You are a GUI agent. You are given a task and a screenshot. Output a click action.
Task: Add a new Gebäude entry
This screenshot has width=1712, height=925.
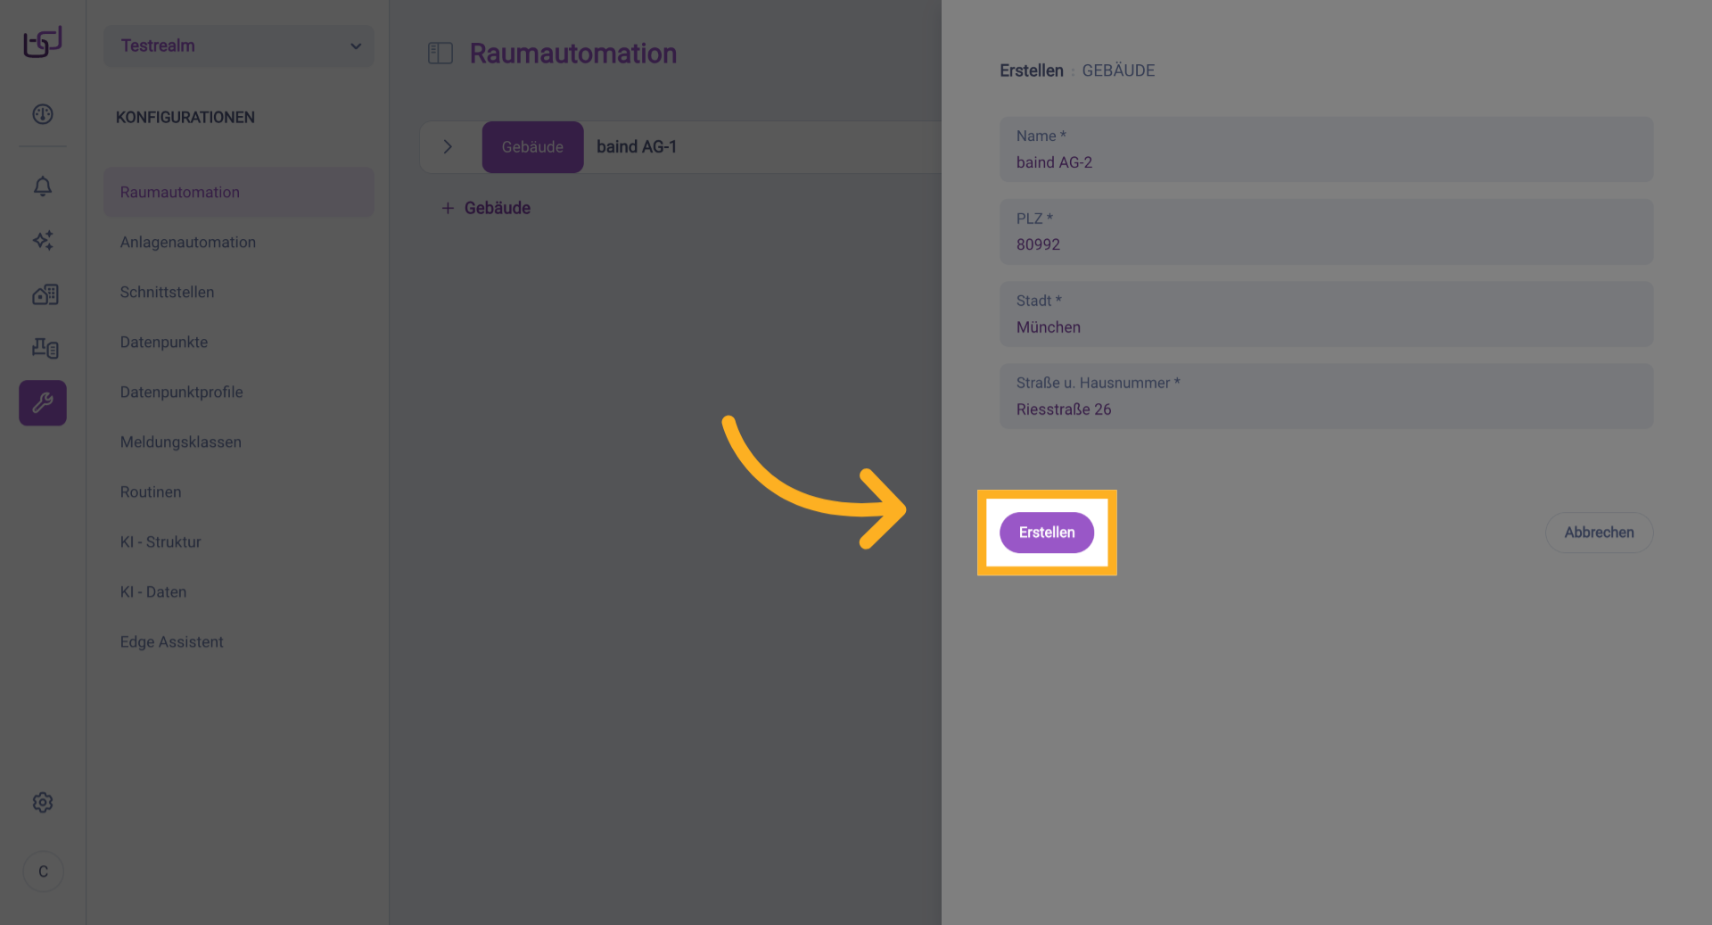[x=486, y=208]
